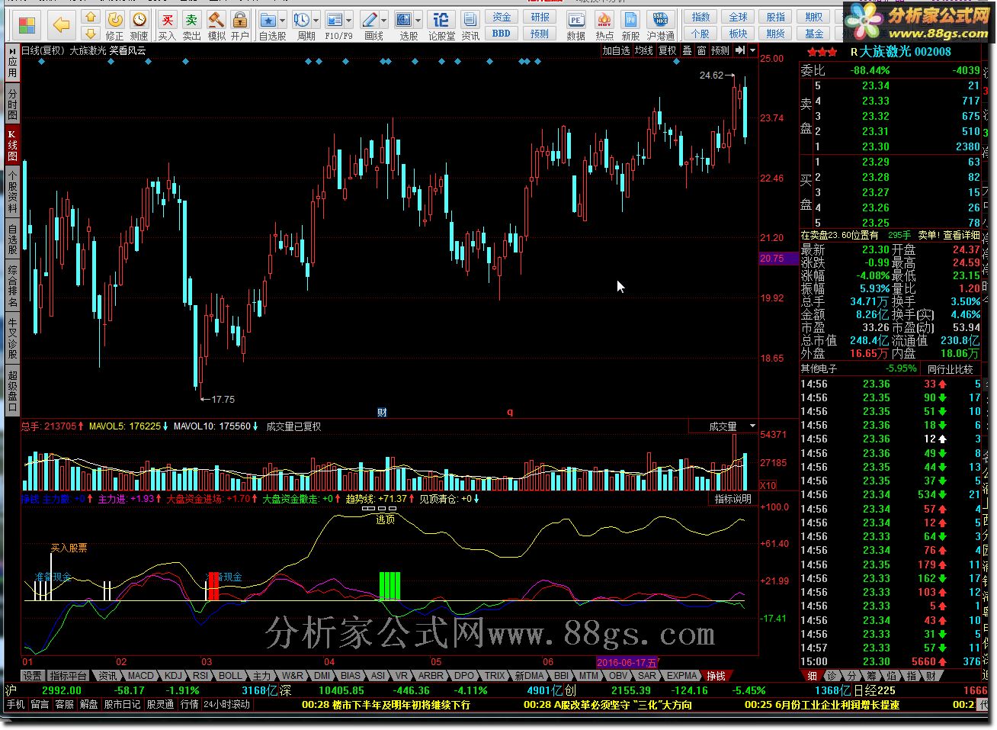Go back with the yellow left arrow
The image size is (997, 730).
(62, 25)
